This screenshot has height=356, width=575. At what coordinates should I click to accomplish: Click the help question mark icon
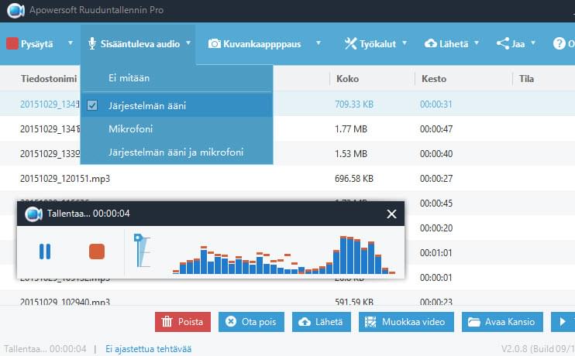point(560,44)
